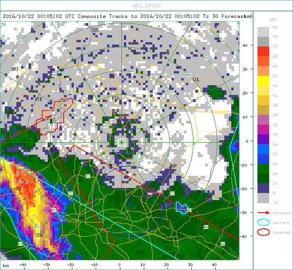
Task: Click the red forecast ellipse legend icon
Action: (x=263, y=232)
